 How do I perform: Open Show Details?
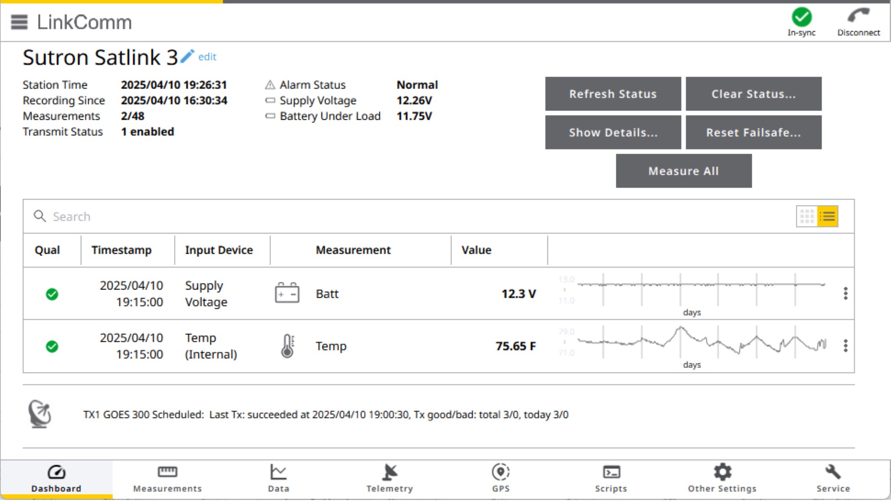point(613,132)
